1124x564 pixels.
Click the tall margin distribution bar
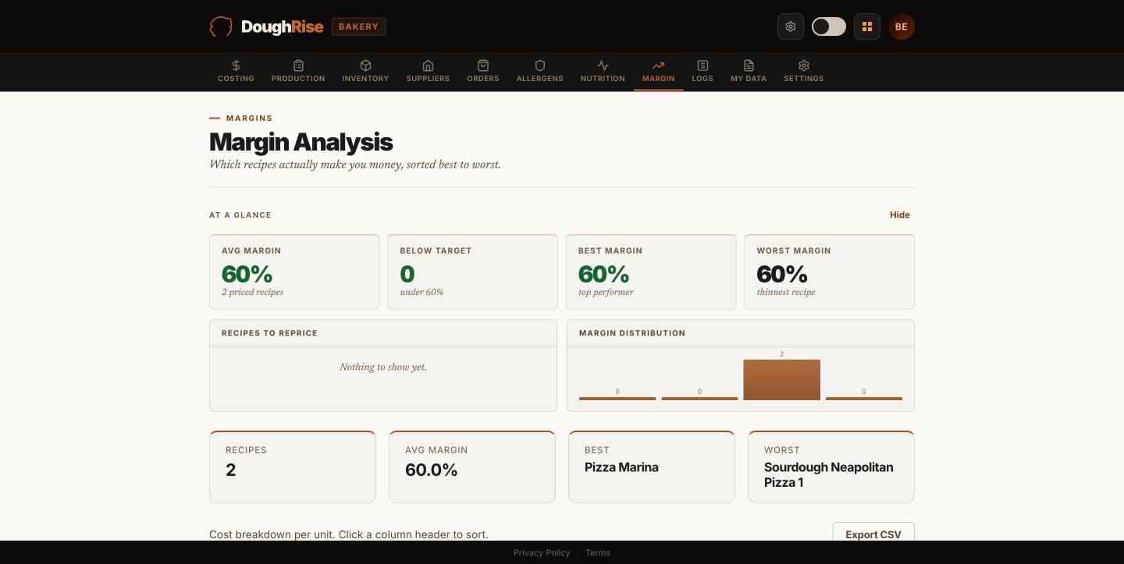(x=781, y=380)
